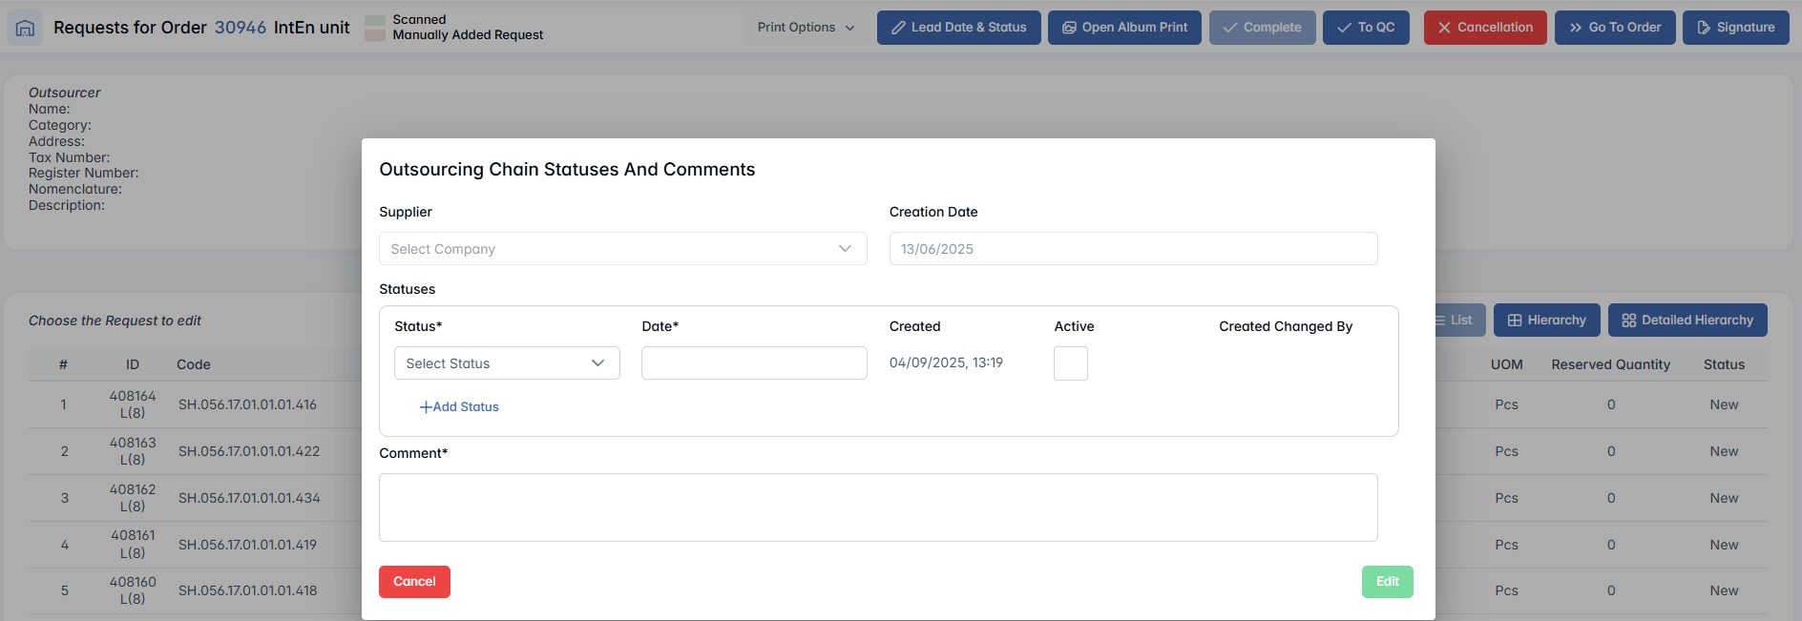
Task: Toggle the Active checkbox in Statuses
Action: click(x=1070, y=363)
